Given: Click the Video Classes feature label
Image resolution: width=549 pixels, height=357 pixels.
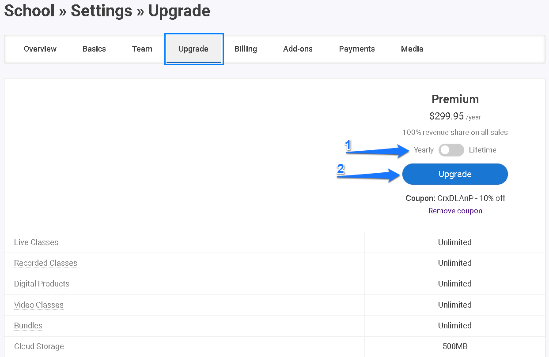Looking at the screenshot, I should (39, 305).
